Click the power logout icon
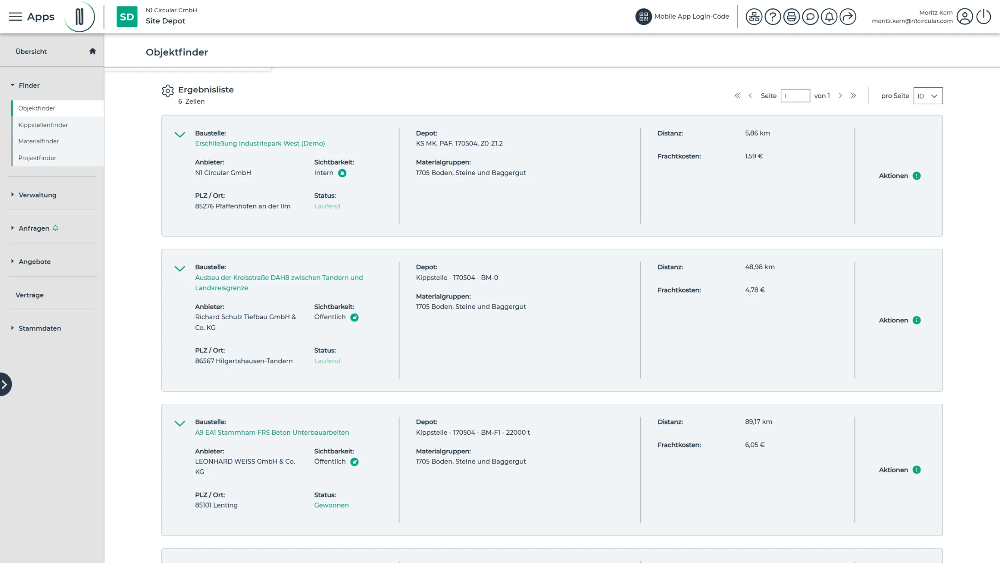The height and width of the screenshot is (563, 1000). click(984, 17)
